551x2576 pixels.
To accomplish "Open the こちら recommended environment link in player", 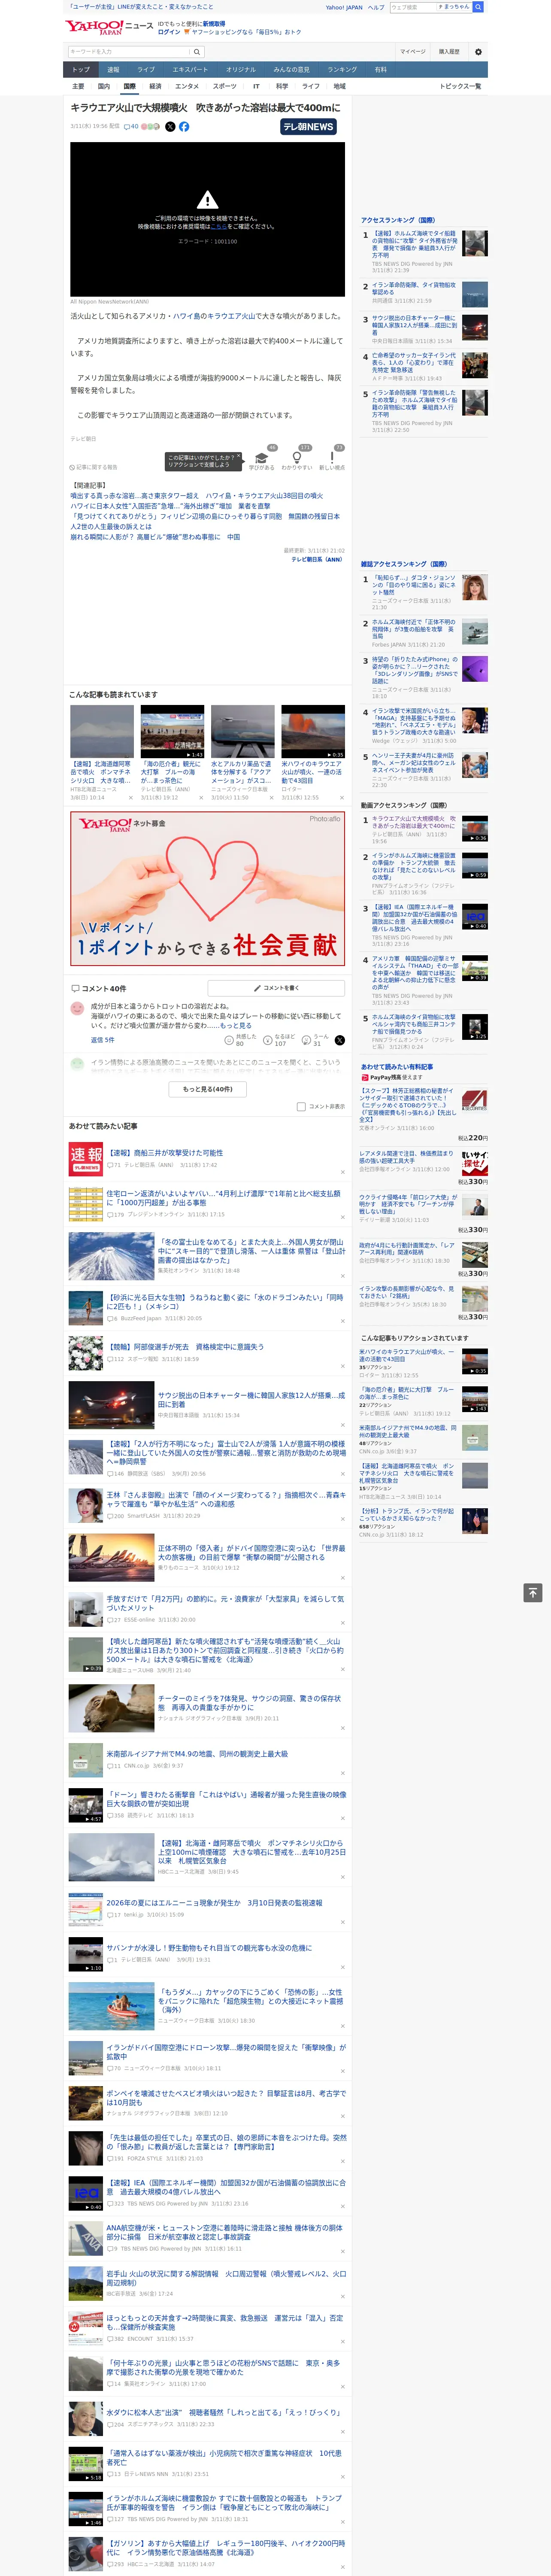I will (218, 227).
